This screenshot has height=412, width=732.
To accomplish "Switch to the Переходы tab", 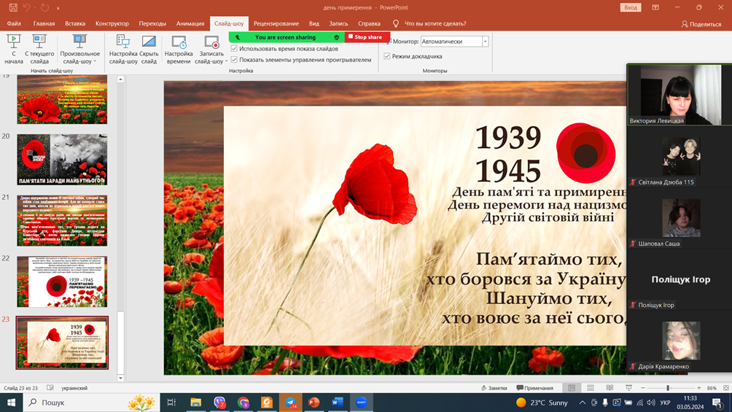I will click(x=152, y=23).
